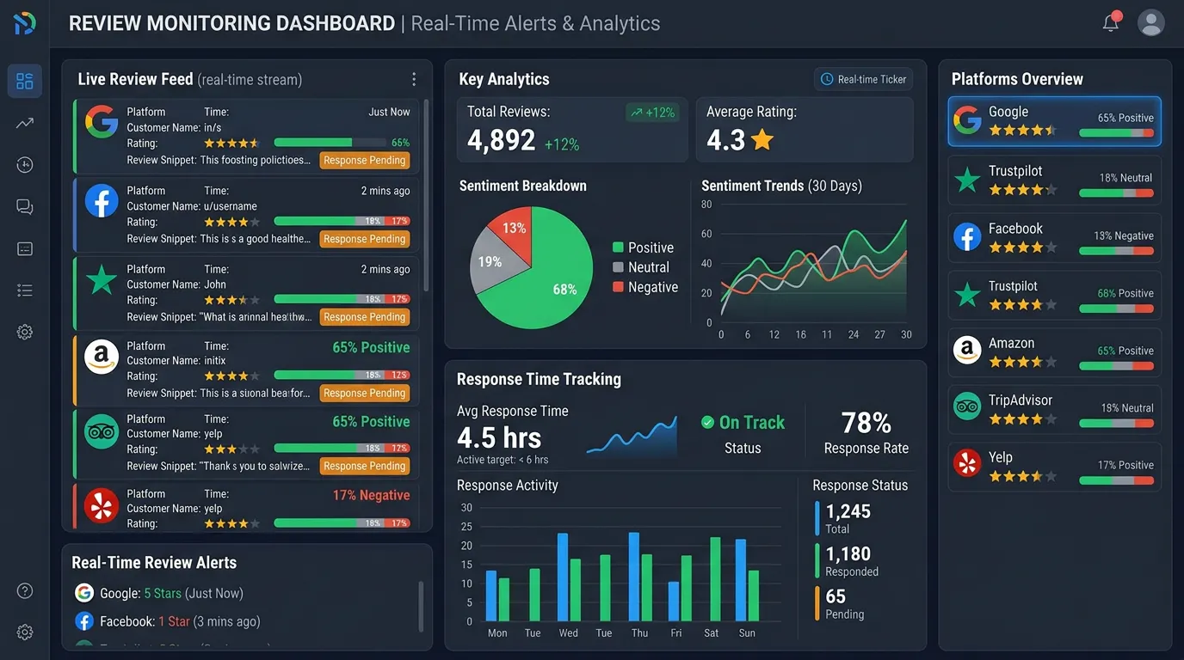Open the history clock sidebar icon

tap(25, 165)
